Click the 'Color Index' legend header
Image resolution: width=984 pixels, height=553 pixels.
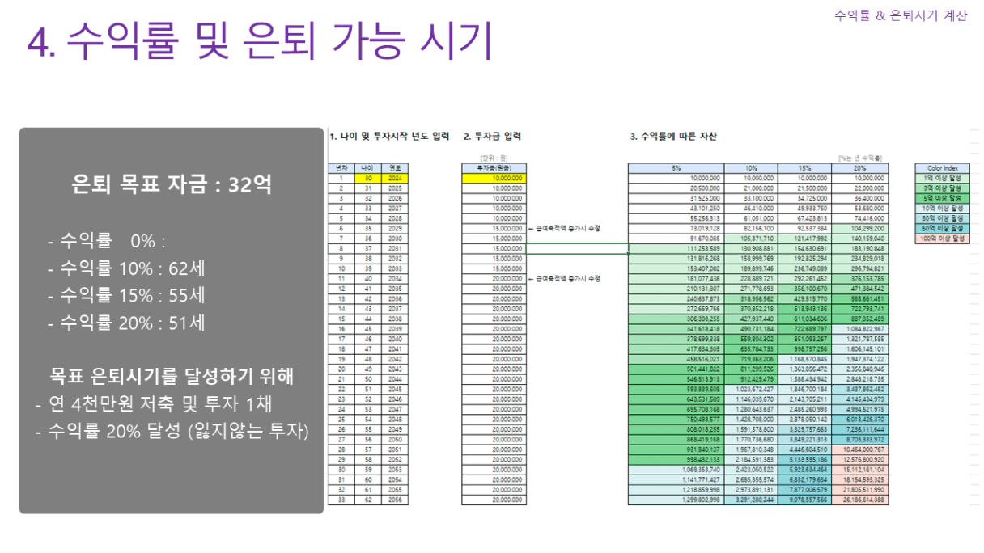942,167
